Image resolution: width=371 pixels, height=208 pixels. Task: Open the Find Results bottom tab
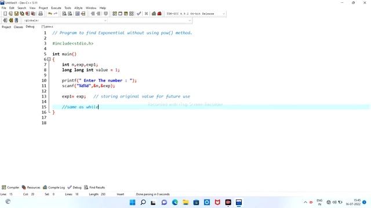pyautogui.click(x=94, y=187)
